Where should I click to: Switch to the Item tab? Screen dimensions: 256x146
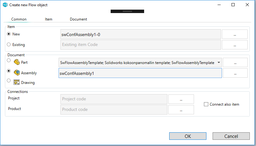pos(49,19)
